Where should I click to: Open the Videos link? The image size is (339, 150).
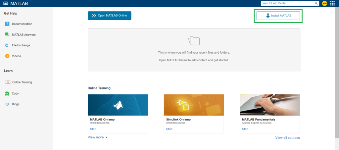tap(17, 56)
